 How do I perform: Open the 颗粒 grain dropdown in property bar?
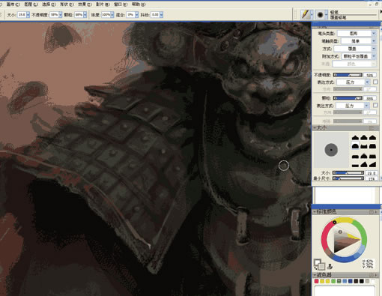(85, 15)
